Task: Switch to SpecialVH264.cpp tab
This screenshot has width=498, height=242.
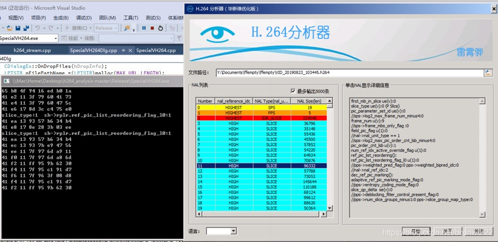Action: pyautogui.click(x=156, y=50)
